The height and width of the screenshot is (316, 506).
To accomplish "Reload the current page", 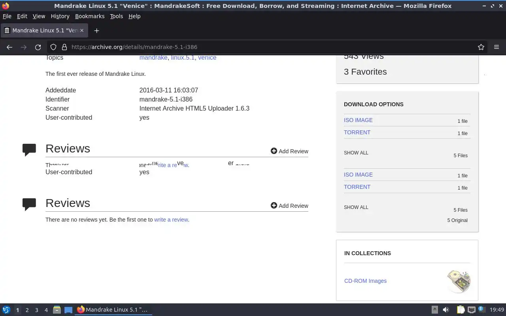I will [x=38, y=47].
